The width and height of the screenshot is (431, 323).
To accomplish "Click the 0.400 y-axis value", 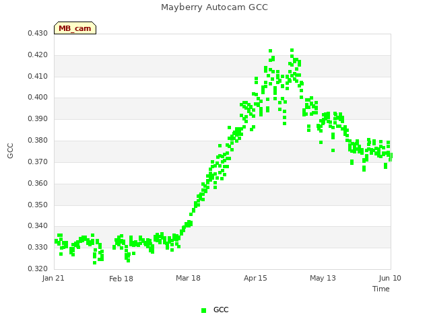I will point(38,97).
